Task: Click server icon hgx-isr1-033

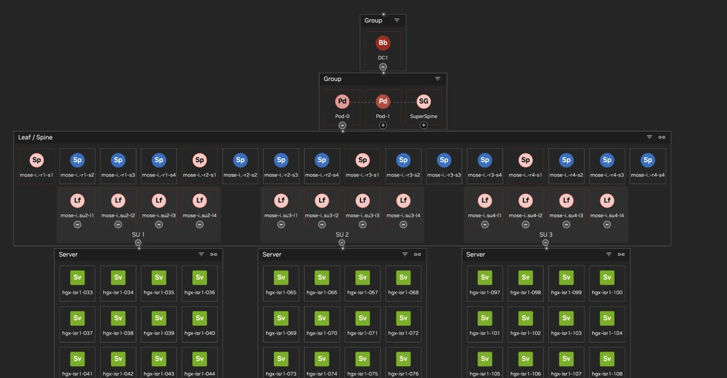Action: click(78, 278)
